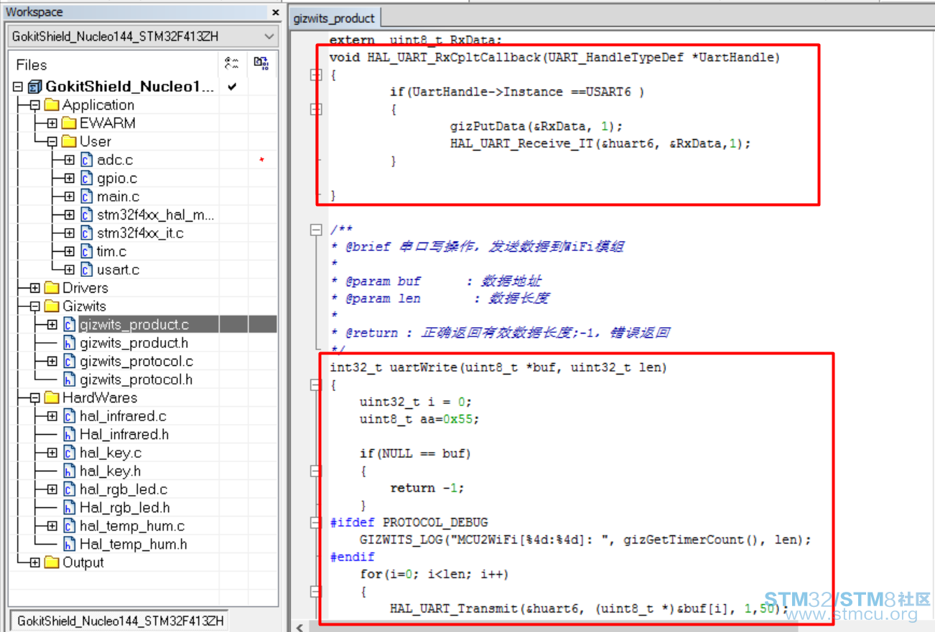
Task: Click the text 'giziPutData(&RxData, 1);' line
Action: (536, 126)
